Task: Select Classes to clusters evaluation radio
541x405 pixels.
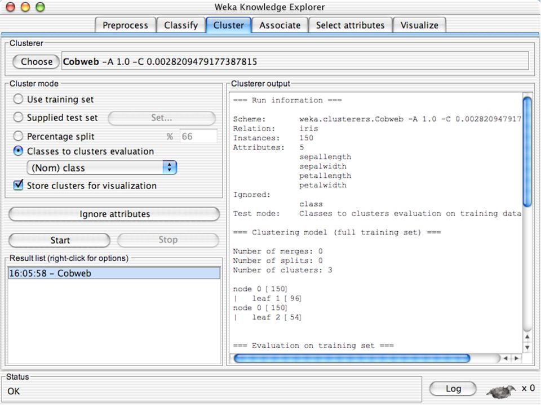Action: pos(18,151)
